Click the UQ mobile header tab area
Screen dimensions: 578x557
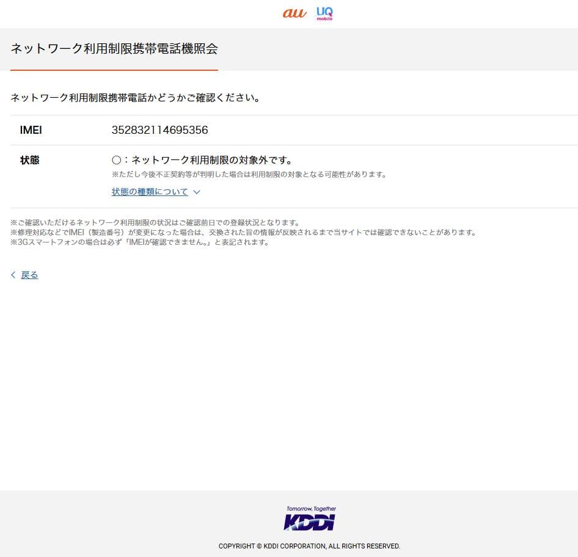tap(324, 13)
